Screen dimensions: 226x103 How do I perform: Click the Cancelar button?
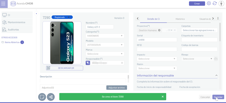point(205,97)
